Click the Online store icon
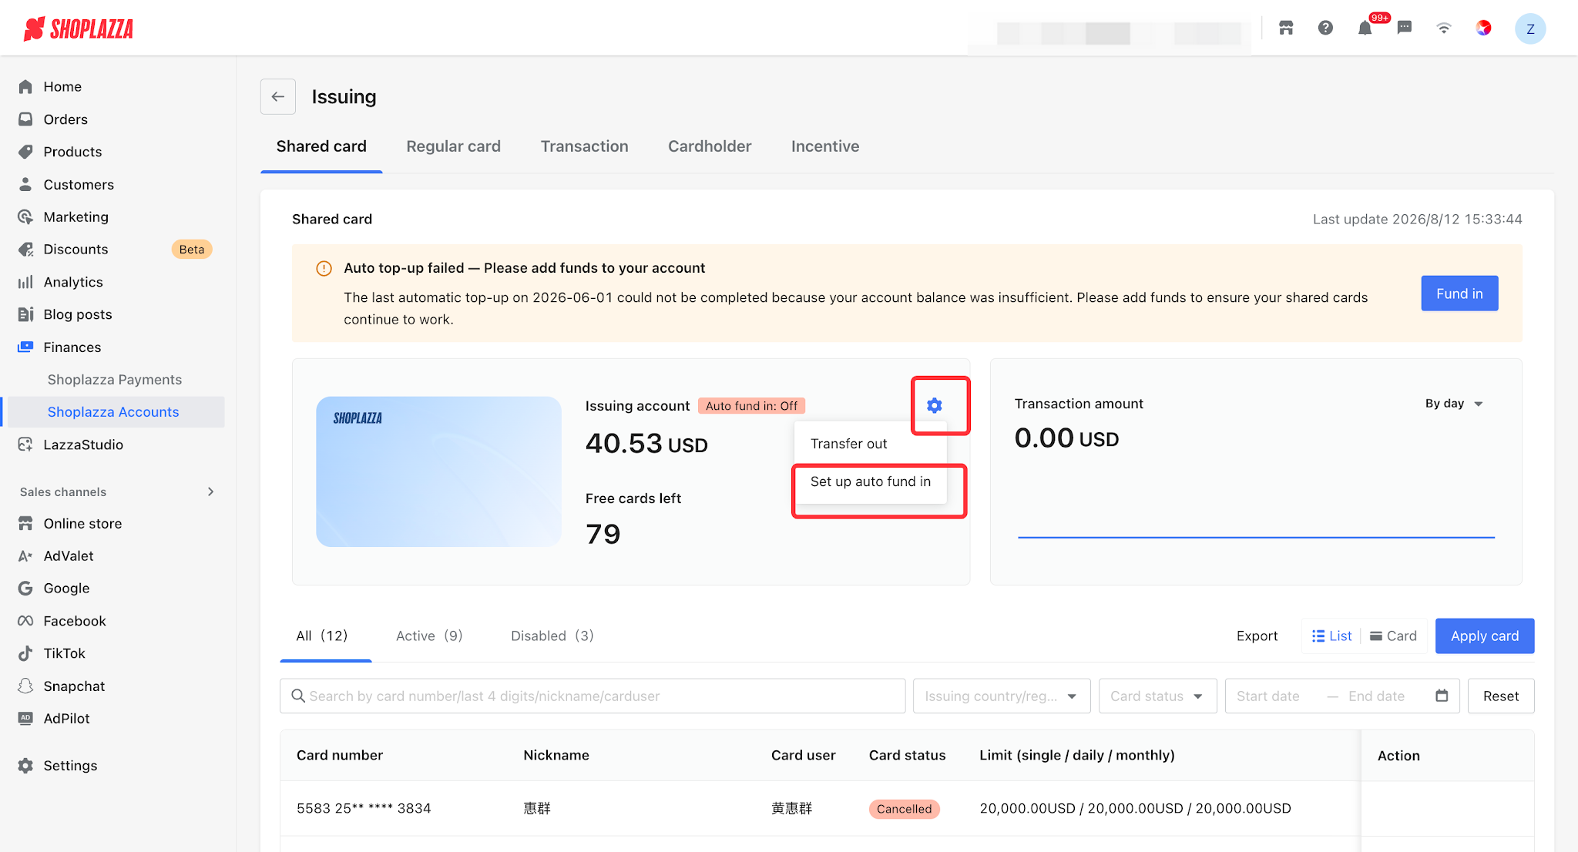Screen dimensions: 1578x852 [25, 524]
